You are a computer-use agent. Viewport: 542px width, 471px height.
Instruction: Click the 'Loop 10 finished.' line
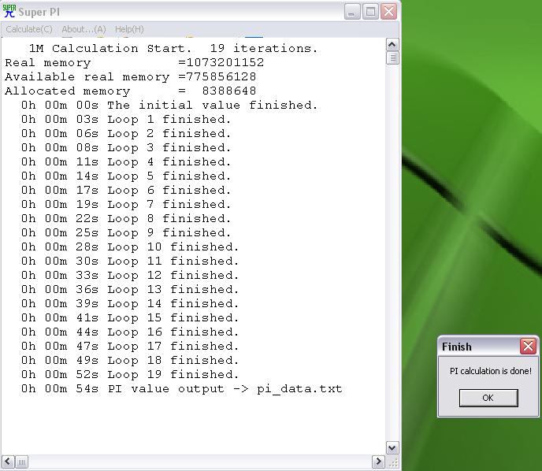130,247
